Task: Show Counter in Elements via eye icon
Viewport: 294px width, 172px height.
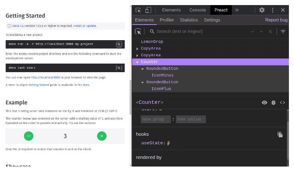Action: pyautogui.click(x=265, y=103)
